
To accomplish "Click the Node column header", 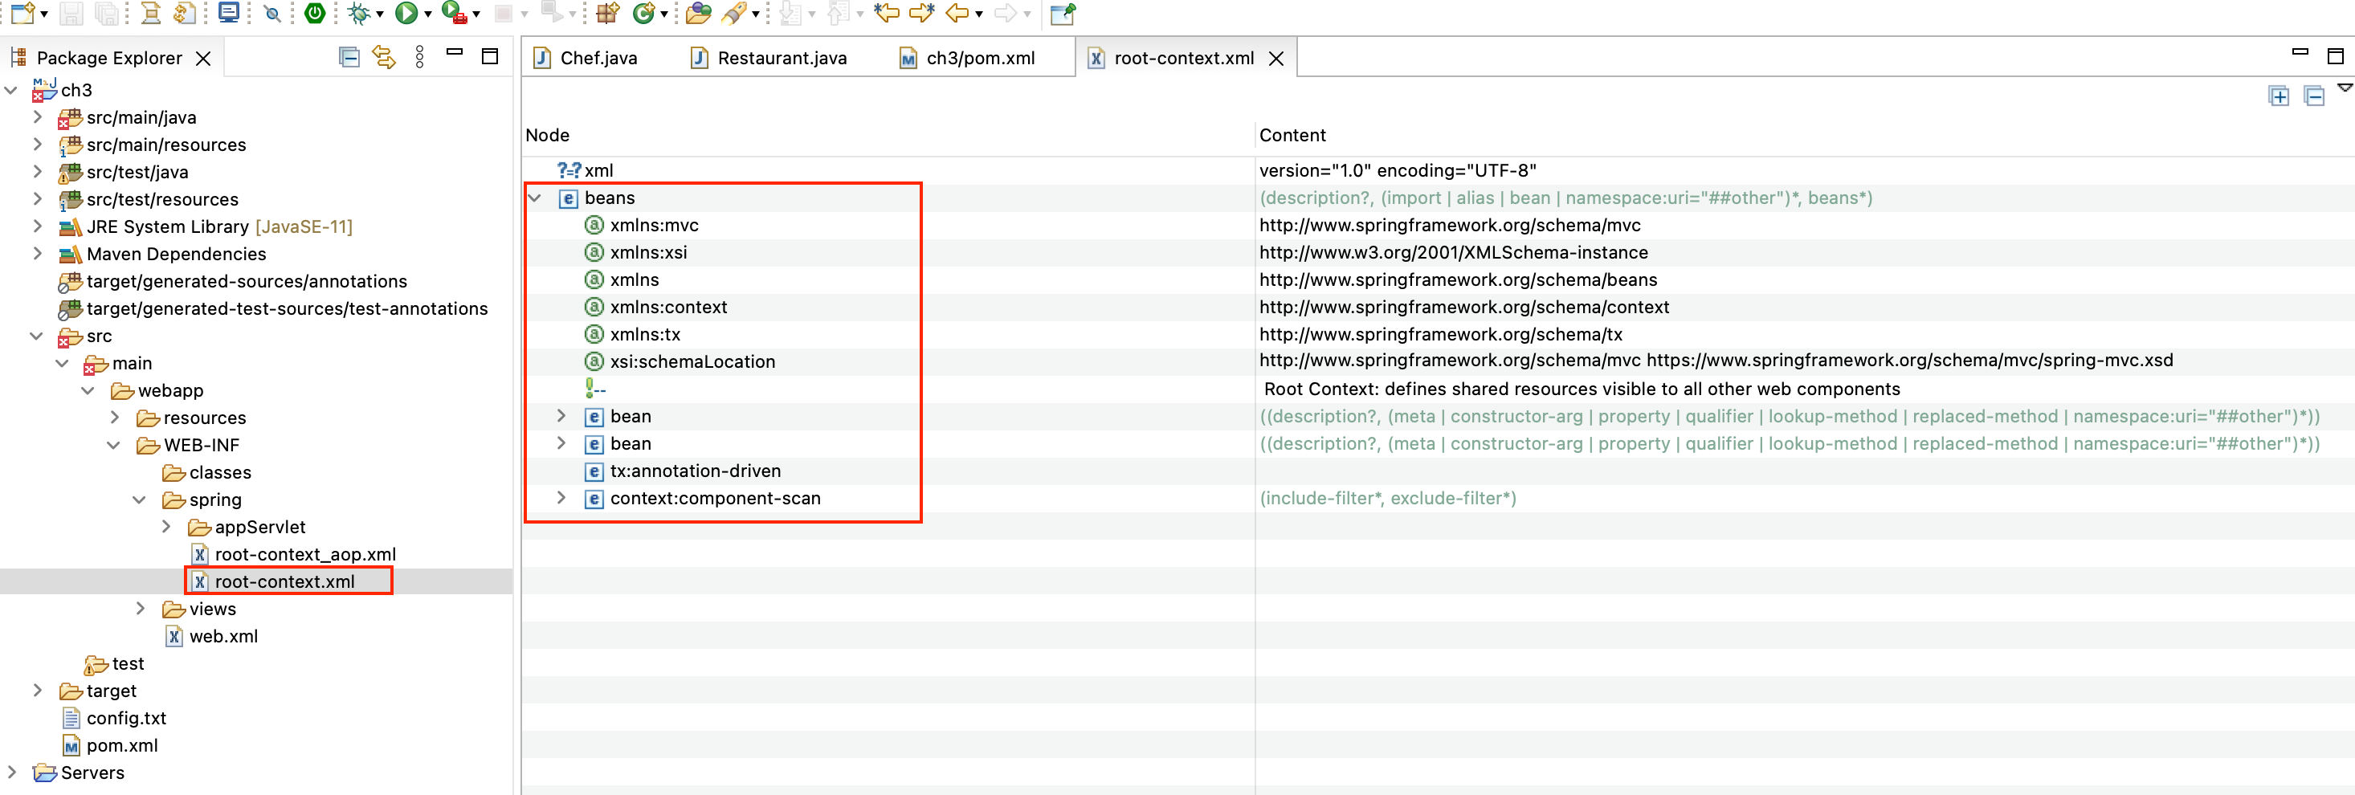I will (548, 135).
